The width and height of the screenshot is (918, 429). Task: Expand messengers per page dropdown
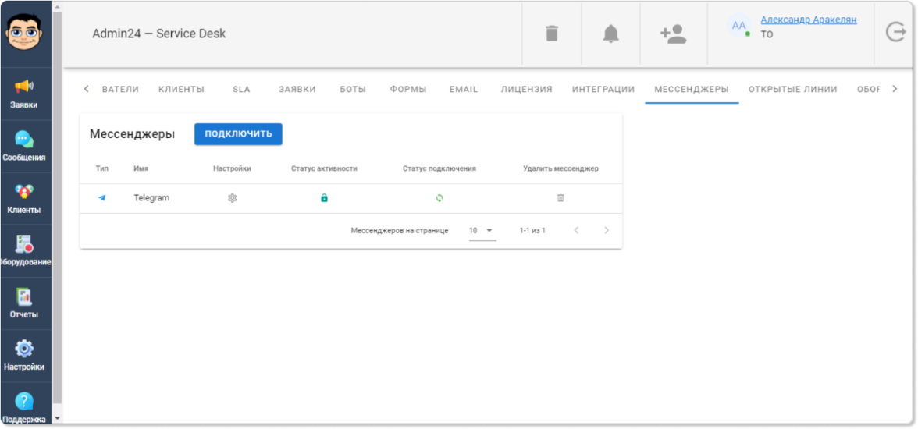(x=482, y=231)
